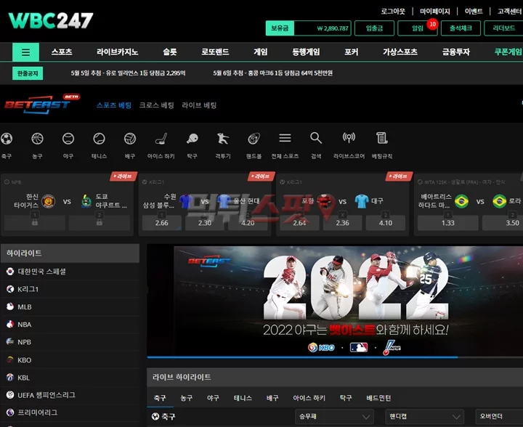Select 배드민턴 tab in live highlights
This screenshot has height=427, width=523.
[x=378, y=398]
